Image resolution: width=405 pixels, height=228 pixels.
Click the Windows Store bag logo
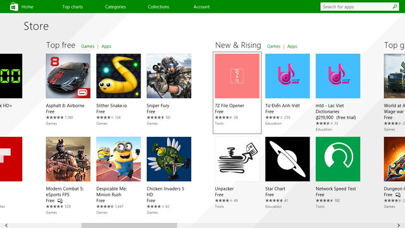point(14,6)
